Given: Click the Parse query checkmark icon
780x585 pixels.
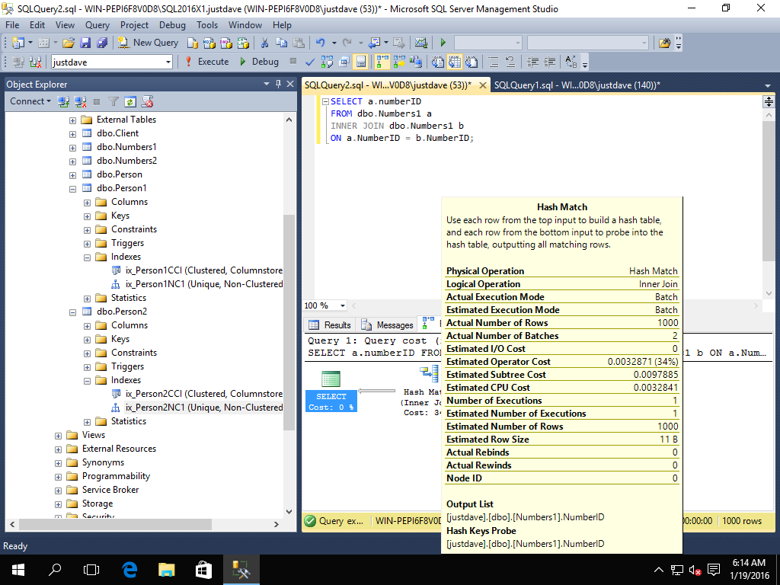Looking at the screenshot, I should tap(310, 62).
